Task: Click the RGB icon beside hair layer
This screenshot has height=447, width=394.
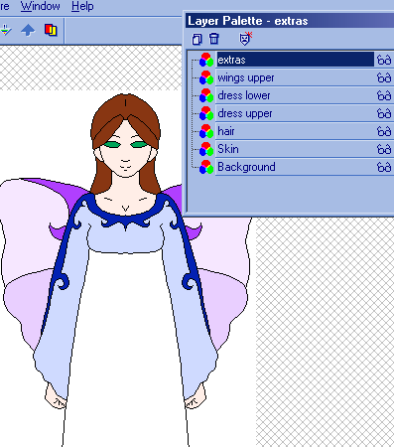Action: coord(206,131)
